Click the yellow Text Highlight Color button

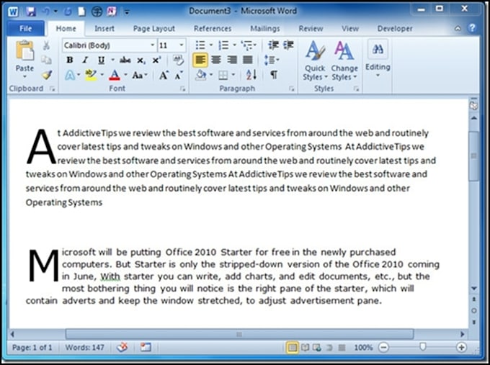(x=91, y=75)
